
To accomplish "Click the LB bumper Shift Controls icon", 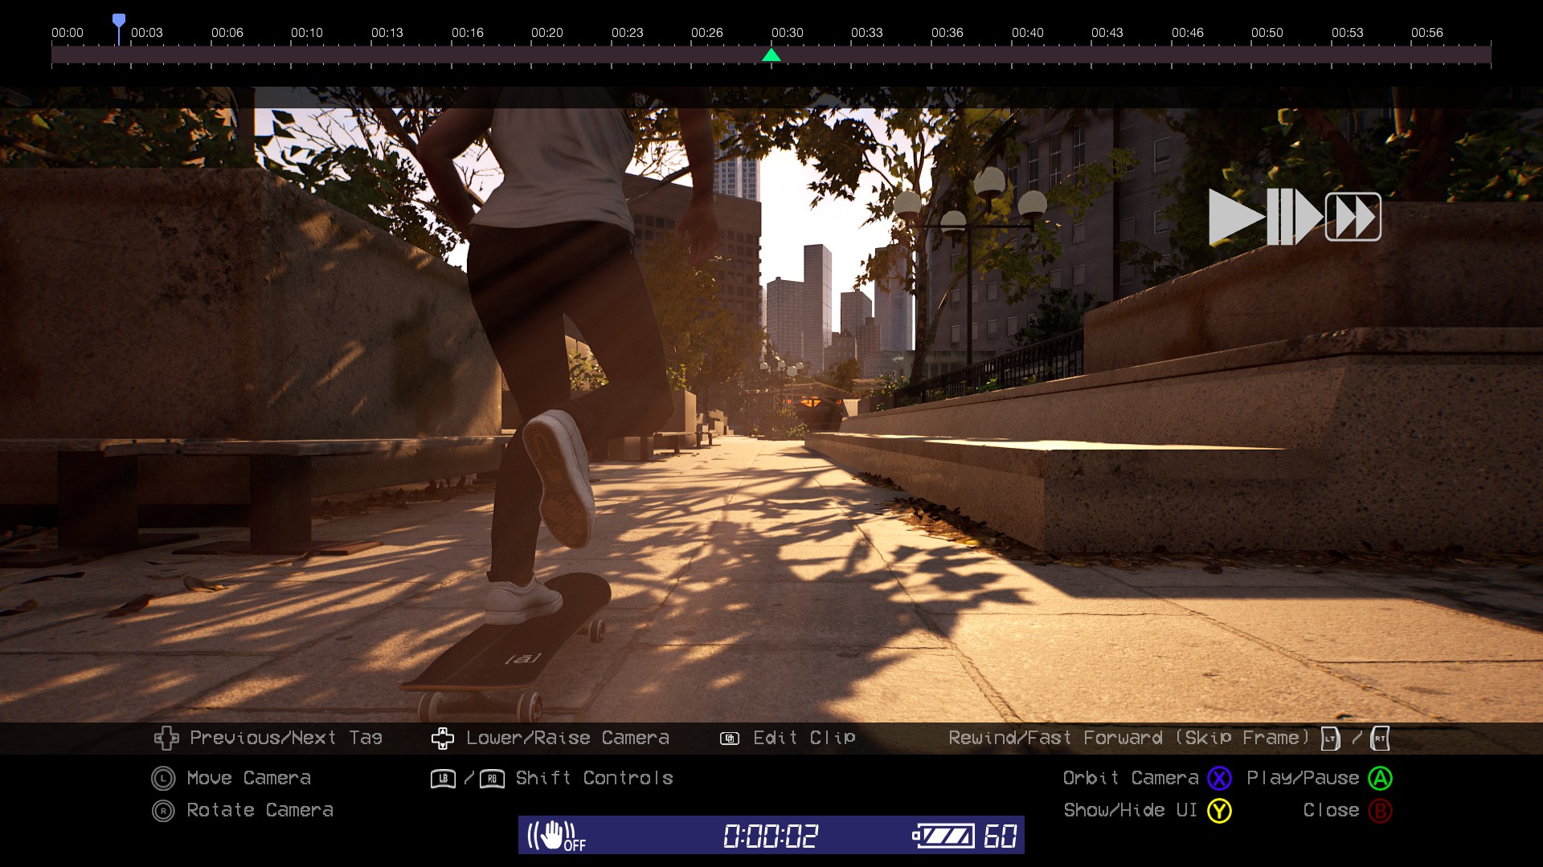I will point(443,779).
